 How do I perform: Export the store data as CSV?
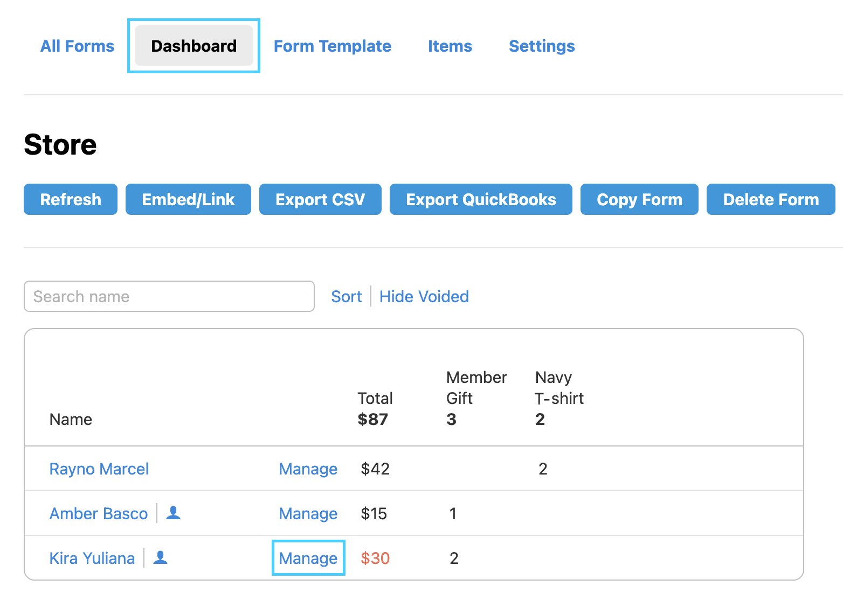pyautogui.click(x=320, y=199)
